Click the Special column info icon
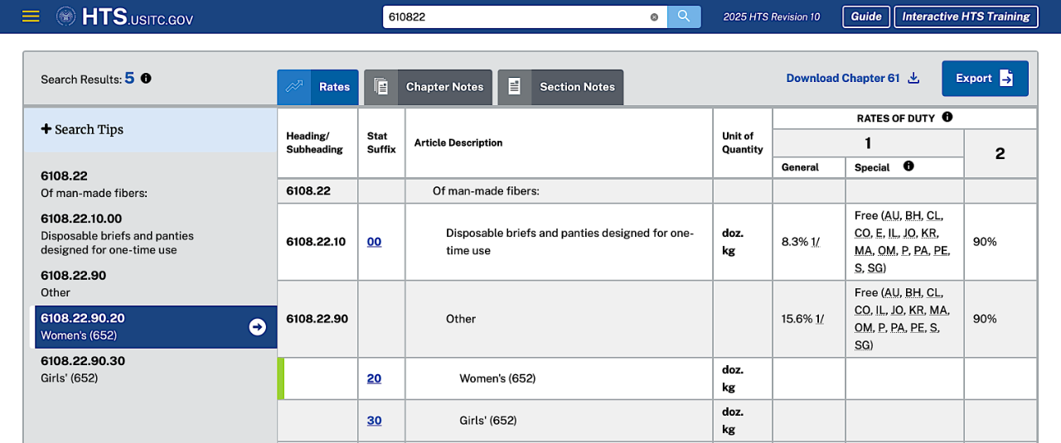The height and width of the screenshot is (443, 1061). 908,166
